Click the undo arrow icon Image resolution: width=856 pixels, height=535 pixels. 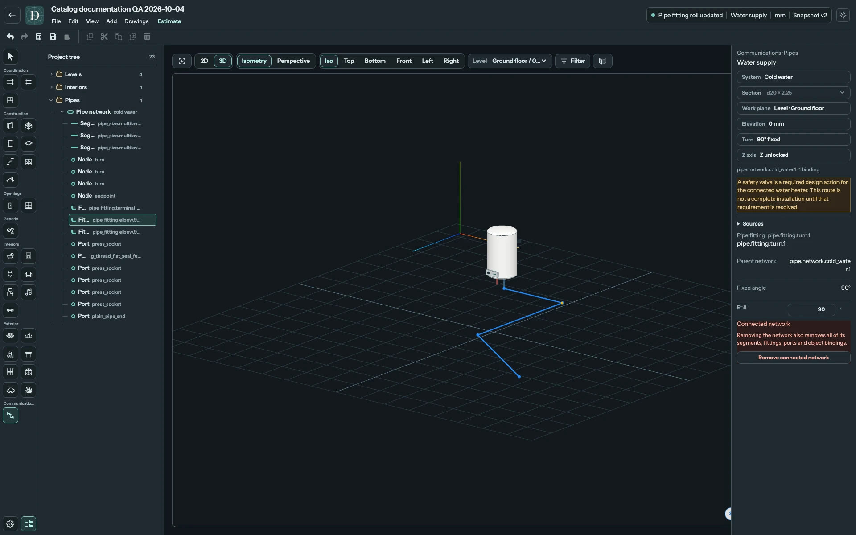pyautogui.click(x=10, y=37)
